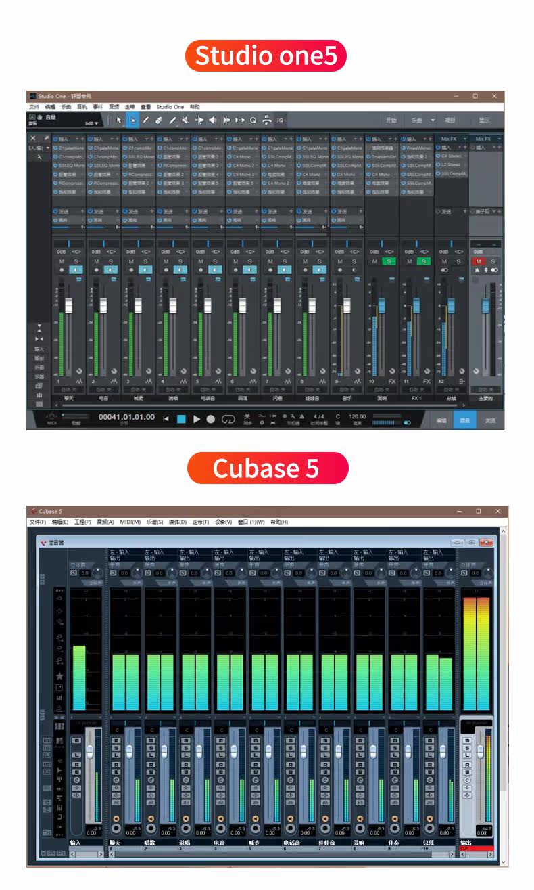The height and width of the screenshot is (890, 534).
Task: Click the Studio One channel 1 volume fader
Action: pos(68,304)
